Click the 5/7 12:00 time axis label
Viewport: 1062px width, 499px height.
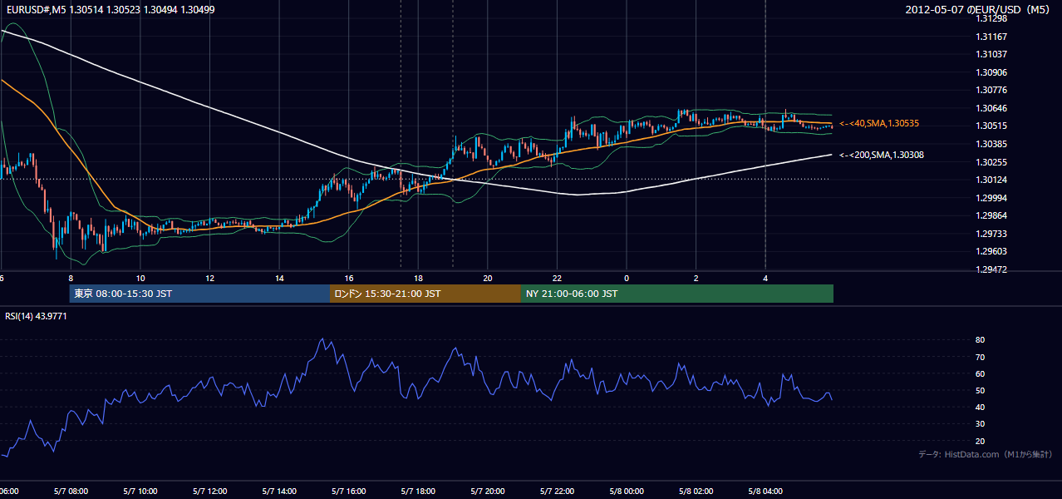tap(209, 492)
